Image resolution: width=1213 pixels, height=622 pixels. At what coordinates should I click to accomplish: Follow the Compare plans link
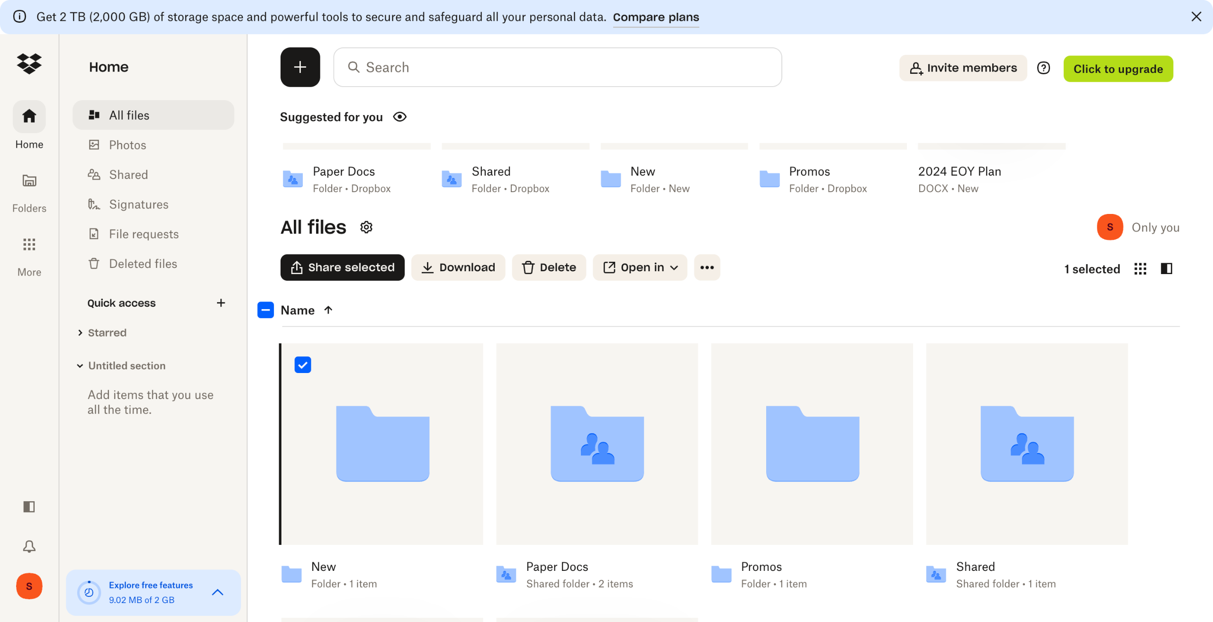pos(656,17)
